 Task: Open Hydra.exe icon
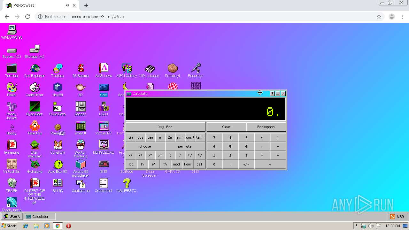tap(35, 166)
